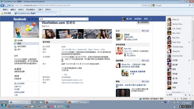
Task: Open the Spa Life game link
Action: click(x=128, y=48)
